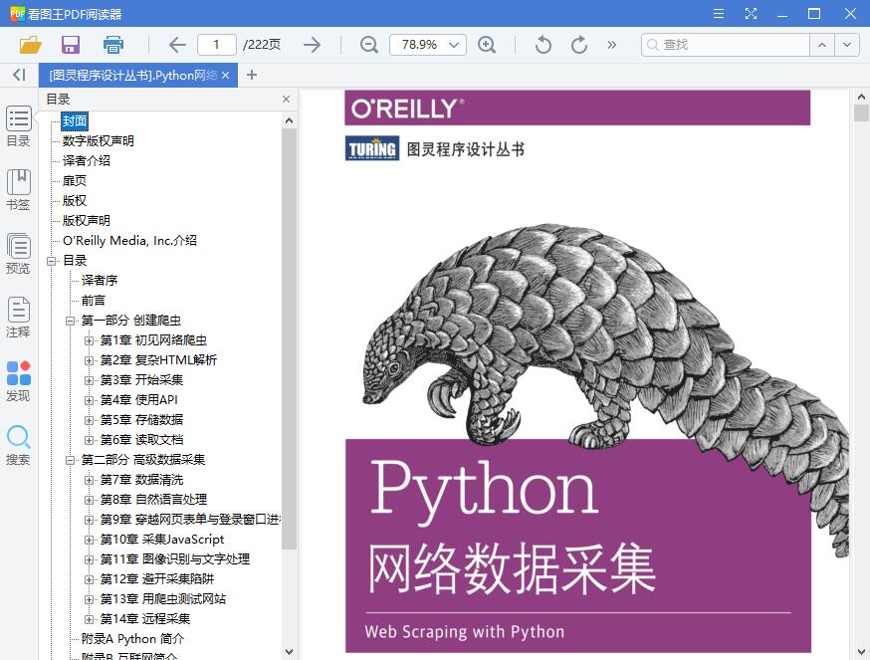Image resolution: width=870 pixels, height=660 pixels.
Task: Collapse the 目录 tree node
Action: click(x=52, y=261)
